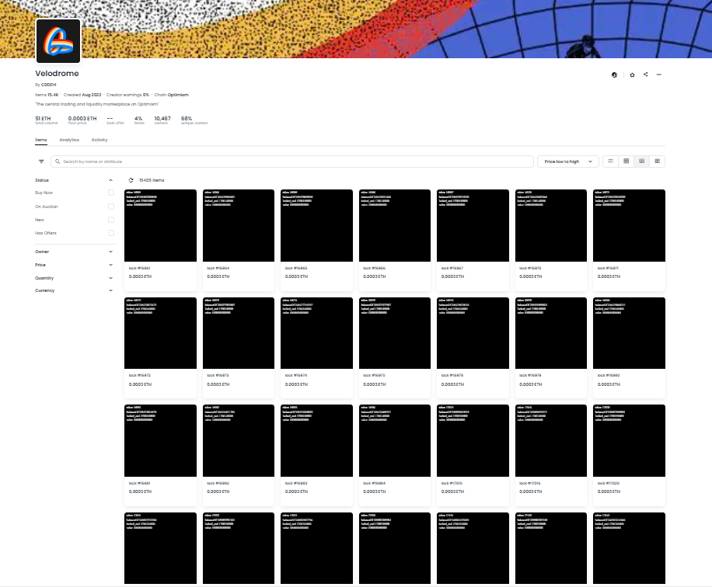Focus the Search by name or attribute field
The width and height of the screenshot is (712, 587).
point(292,162)
